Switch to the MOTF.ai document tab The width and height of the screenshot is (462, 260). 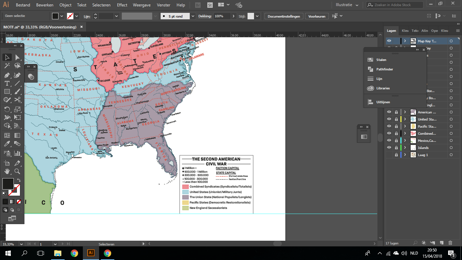(x=40, y=27)
